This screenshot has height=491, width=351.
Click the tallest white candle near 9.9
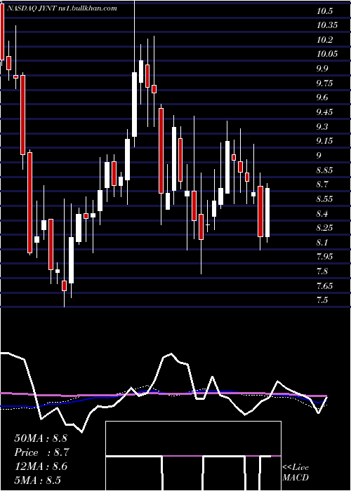[135, 105]
